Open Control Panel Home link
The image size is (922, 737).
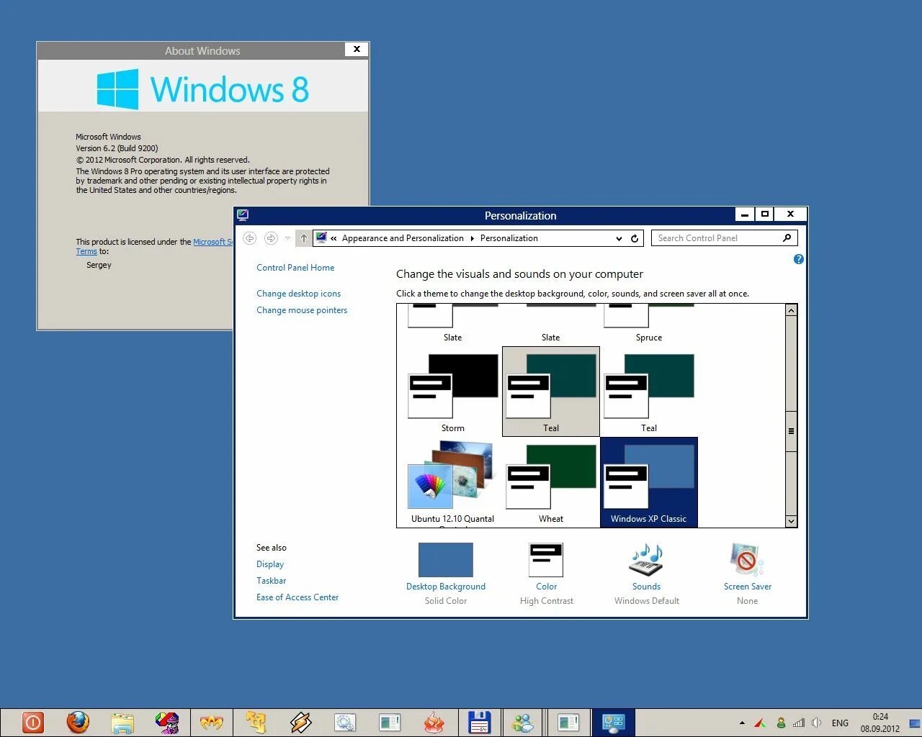point(295,268)
